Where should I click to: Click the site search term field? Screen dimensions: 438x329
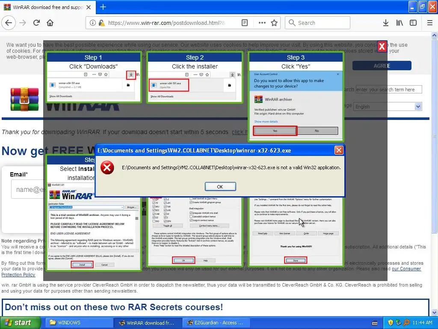[x=388, y=90]
